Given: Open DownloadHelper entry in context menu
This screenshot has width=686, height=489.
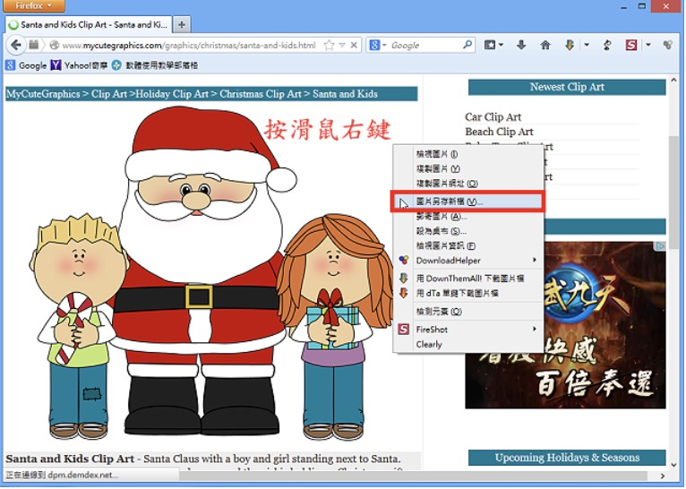Looking at the screenshot, I should coord(468,261).
